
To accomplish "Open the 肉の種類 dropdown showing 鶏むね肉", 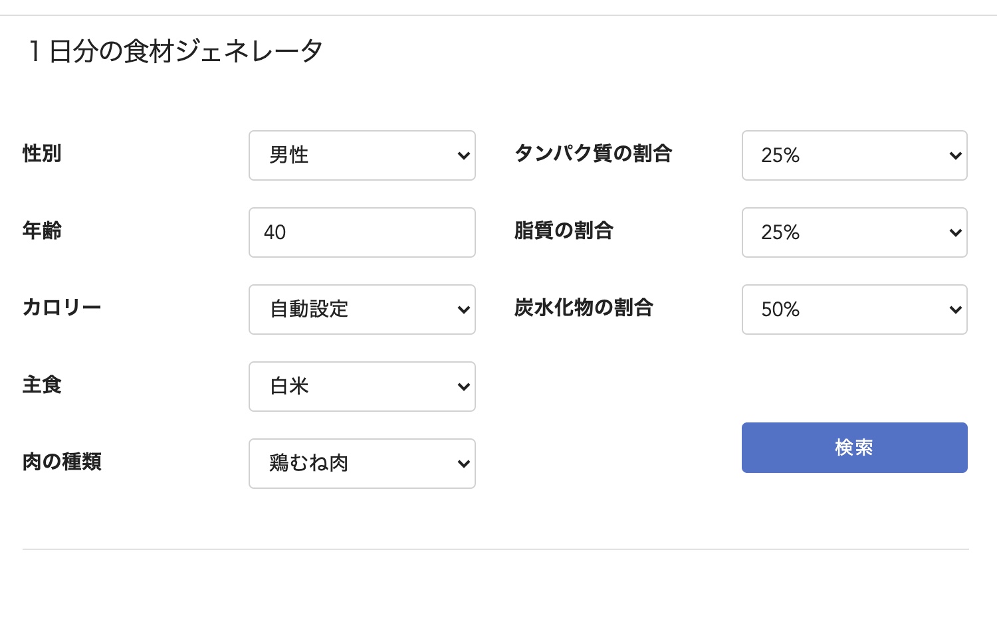I will pos(362,464).
